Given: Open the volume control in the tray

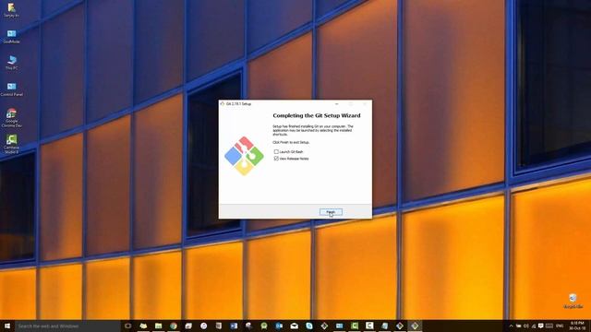Looking at the screenshot, I should (x=526, y=326).
